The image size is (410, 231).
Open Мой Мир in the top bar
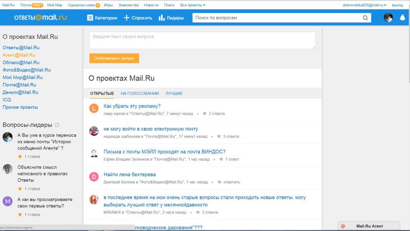pyautogui.click(x=55, y=5)
